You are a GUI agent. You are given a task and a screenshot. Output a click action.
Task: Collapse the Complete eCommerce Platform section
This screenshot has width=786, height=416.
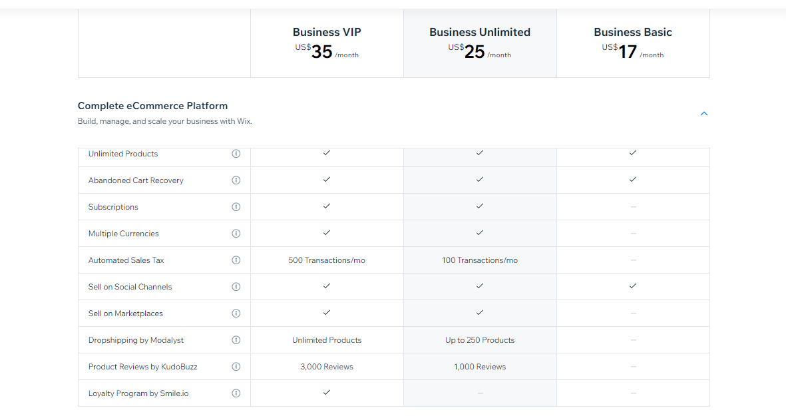[x=704, y=114]
